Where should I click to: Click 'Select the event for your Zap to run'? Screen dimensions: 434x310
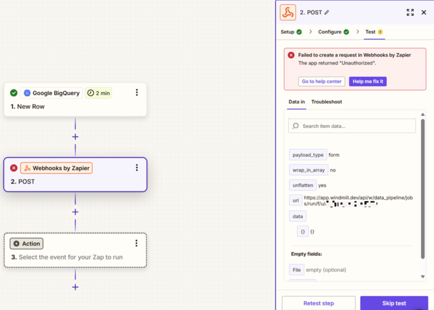pos(70,257)
